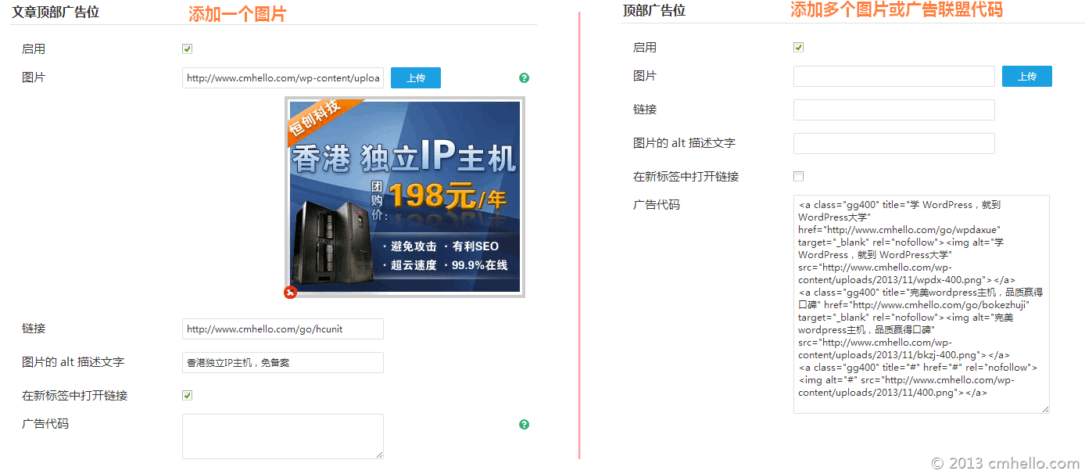Click the 广告代码 label in 顶部广告位
This screenshot has height=474, width=1085.
click(657, 205)
